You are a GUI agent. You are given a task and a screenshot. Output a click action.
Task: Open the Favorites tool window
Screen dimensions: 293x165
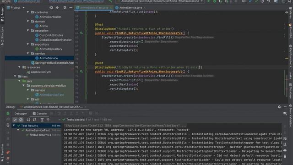click(2, 153)
